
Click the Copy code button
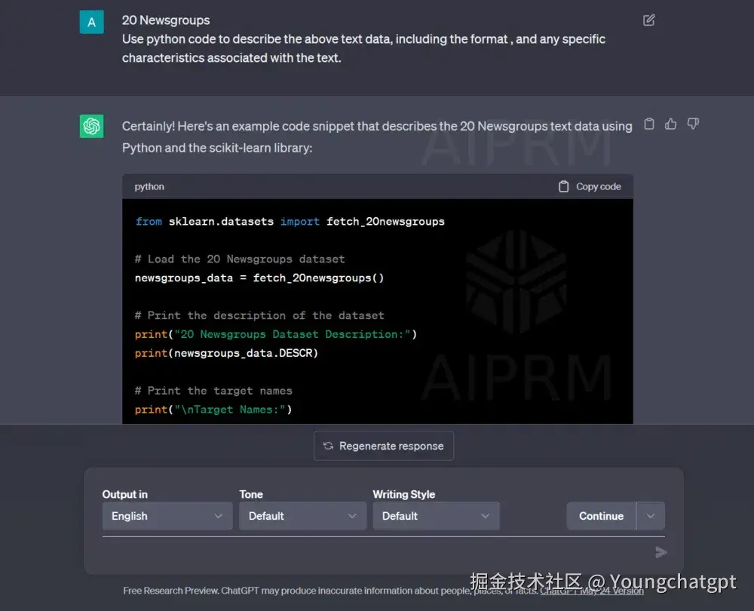pyautogui.click(x=596, y=186)
